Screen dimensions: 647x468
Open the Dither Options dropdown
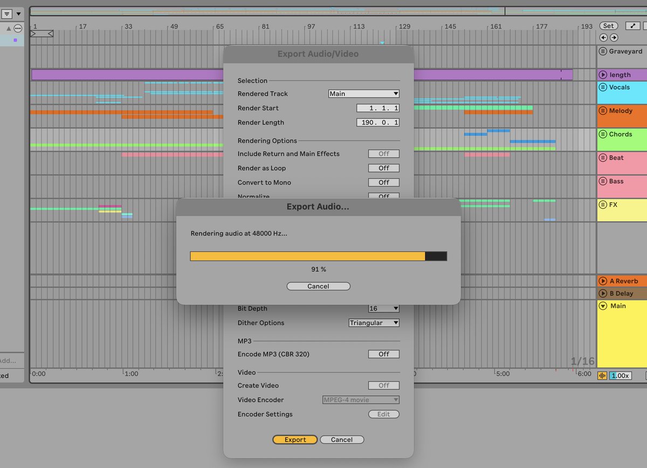coord(374,323)
